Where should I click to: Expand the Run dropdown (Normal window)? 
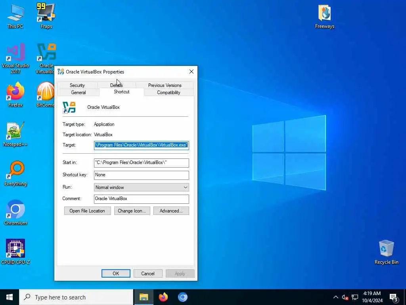tap(142, 187)
